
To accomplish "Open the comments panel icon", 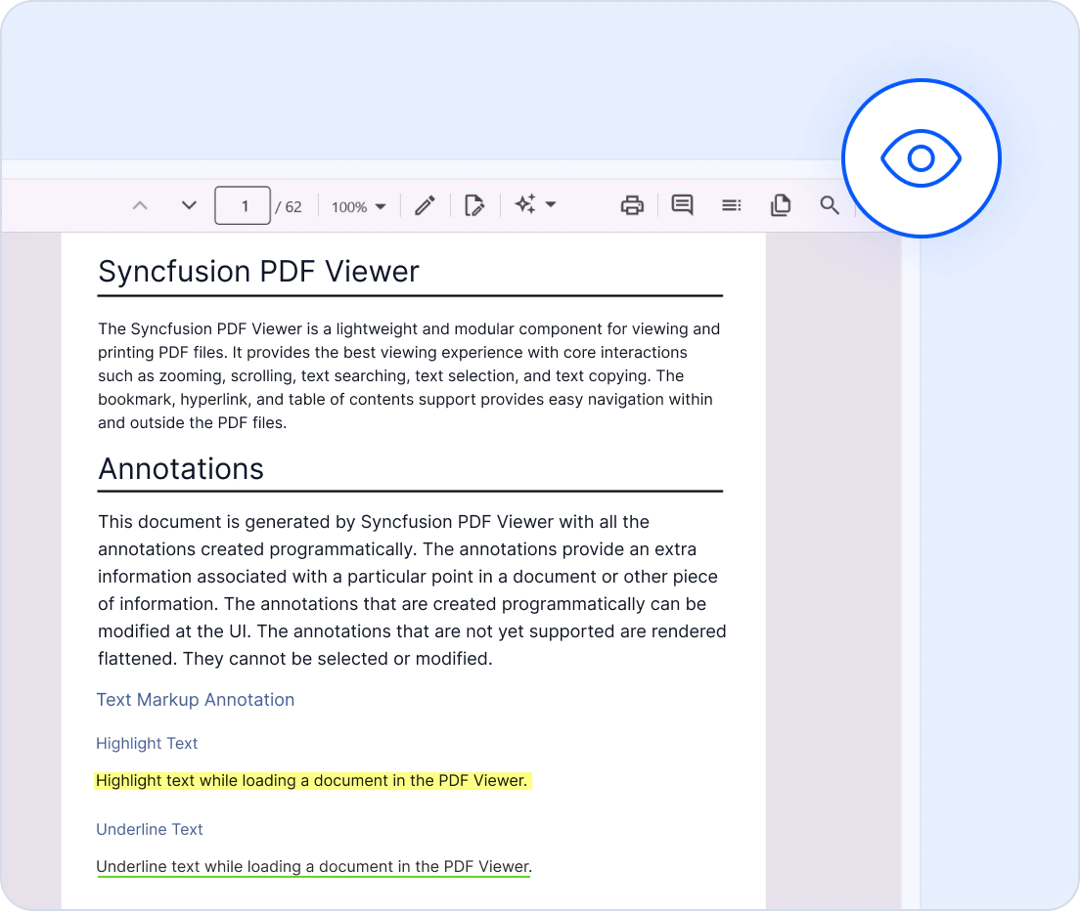I will click(x=682, y=205).
